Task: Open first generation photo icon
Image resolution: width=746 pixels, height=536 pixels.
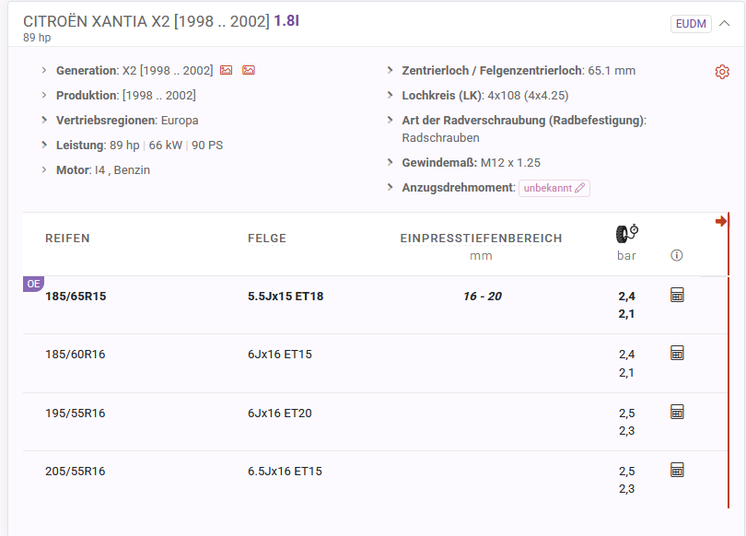Action: point(226,70)
